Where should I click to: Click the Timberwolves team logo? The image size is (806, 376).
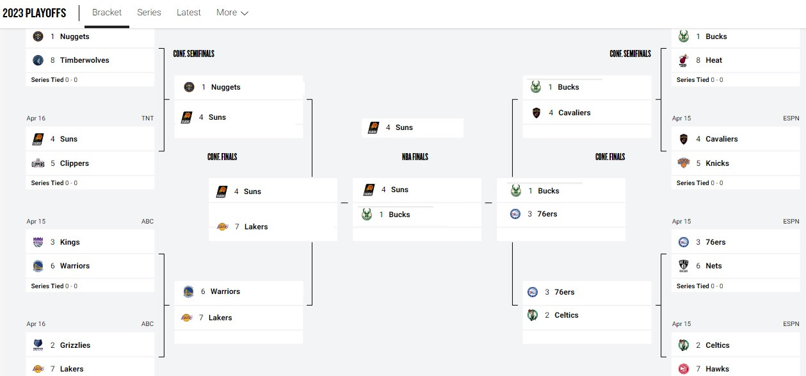click(38, 60)
